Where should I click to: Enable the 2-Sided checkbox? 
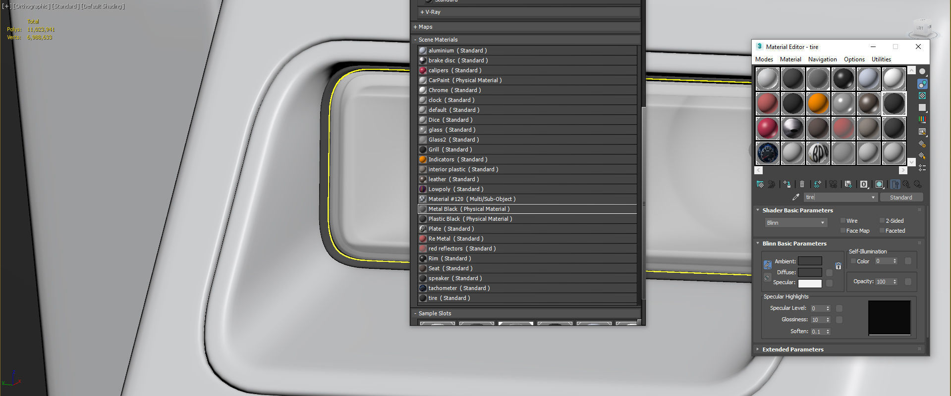(x=882, y=220)
